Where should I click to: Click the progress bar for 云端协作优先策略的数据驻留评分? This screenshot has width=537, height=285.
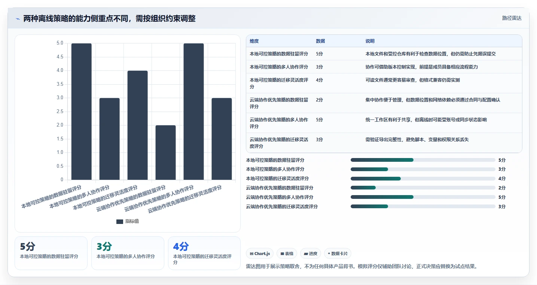[x=423, y=188]
